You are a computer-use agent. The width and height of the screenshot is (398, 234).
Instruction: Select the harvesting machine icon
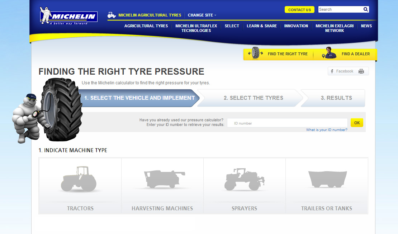click(x=165, y=179)
